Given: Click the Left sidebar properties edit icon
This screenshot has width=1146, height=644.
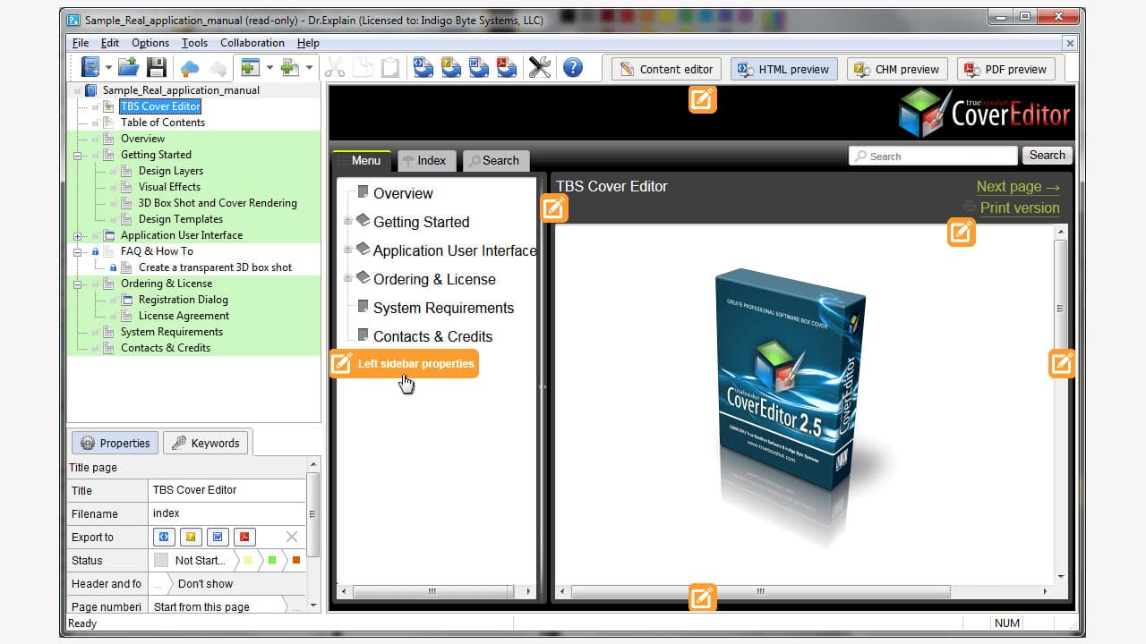Looking at the screenshot, I should (x=342, y=363).
